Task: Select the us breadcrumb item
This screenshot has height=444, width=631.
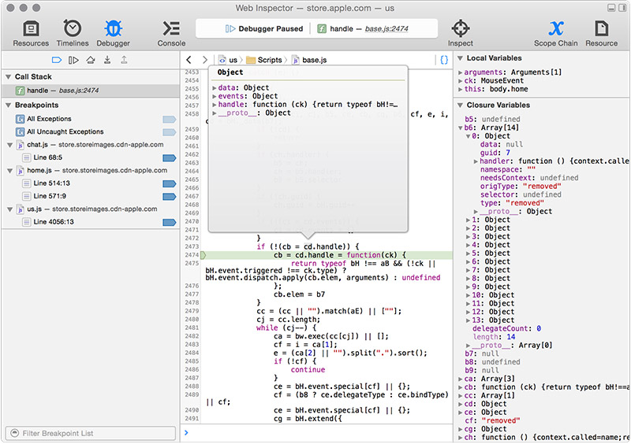Action: tap(228, 60)
